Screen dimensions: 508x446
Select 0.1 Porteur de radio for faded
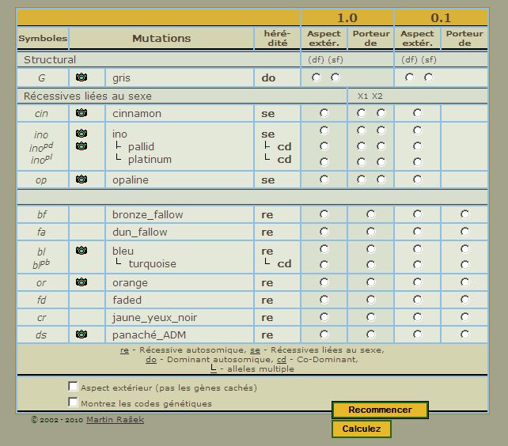[x=464, y=300]
